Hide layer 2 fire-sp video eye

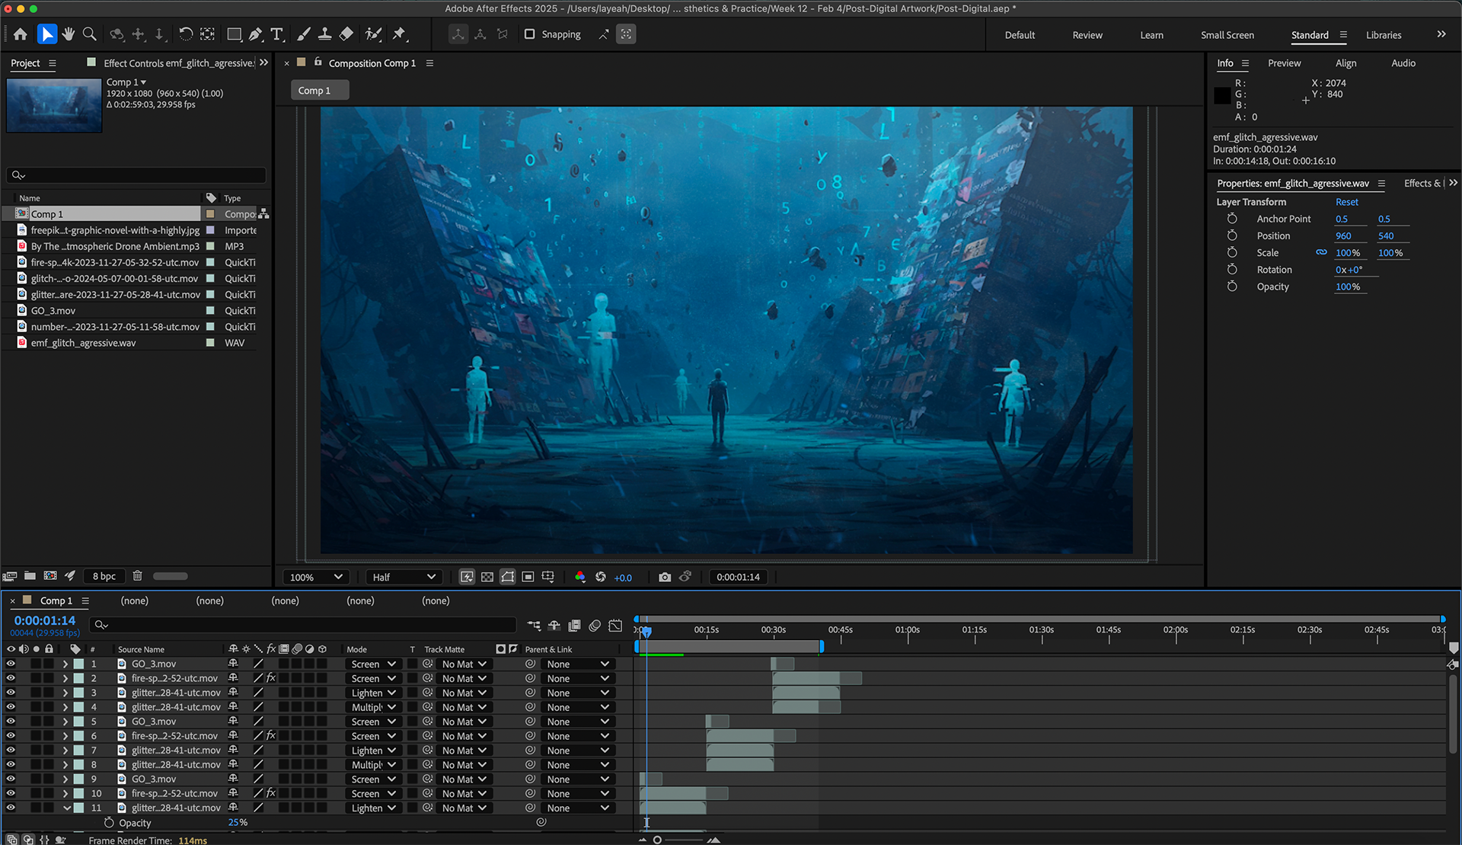pos(11,678)
